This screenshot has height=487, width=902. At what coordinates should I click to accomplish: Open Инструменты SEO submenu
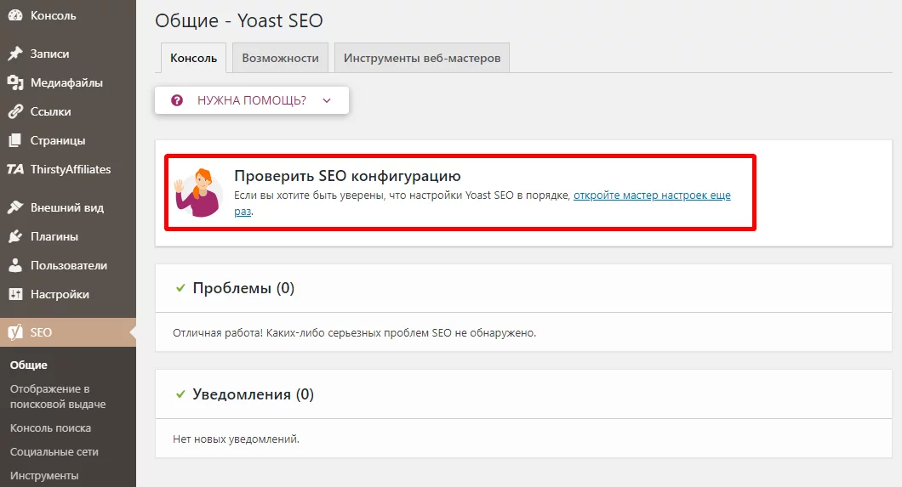(x=44, y=475)
